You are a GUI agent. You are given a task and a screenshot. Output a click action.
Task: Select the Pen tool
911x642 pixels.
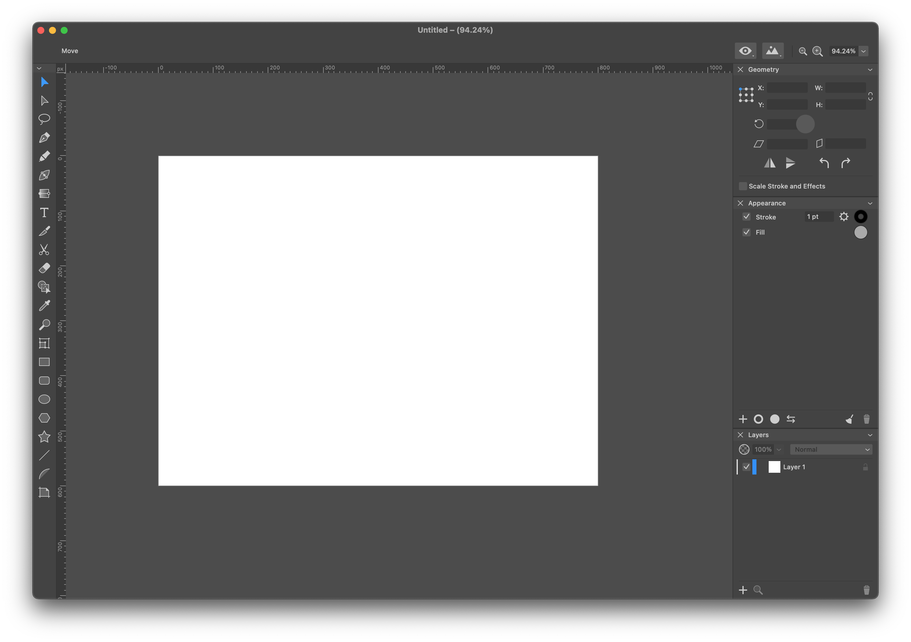[44, 138]
